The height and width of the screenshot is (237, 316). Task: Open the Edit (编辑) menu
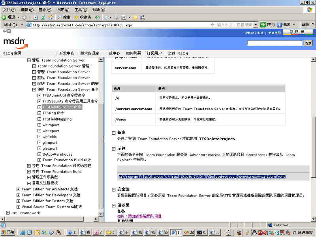pos(27,9)
